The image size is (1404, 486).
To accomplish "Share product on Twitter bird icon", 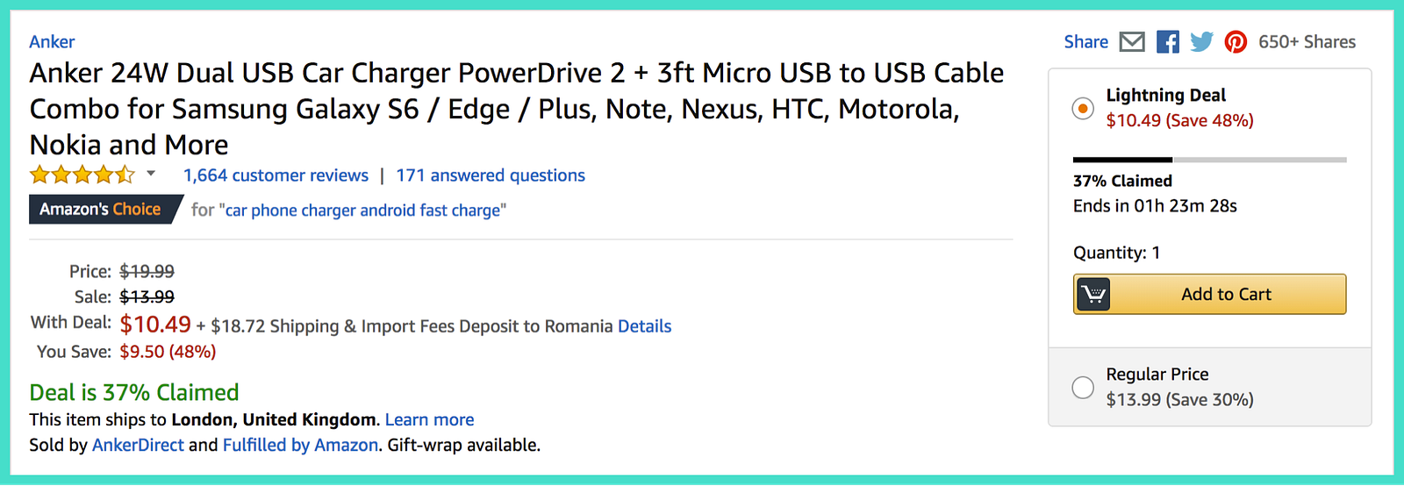I will pos(1201,41).
